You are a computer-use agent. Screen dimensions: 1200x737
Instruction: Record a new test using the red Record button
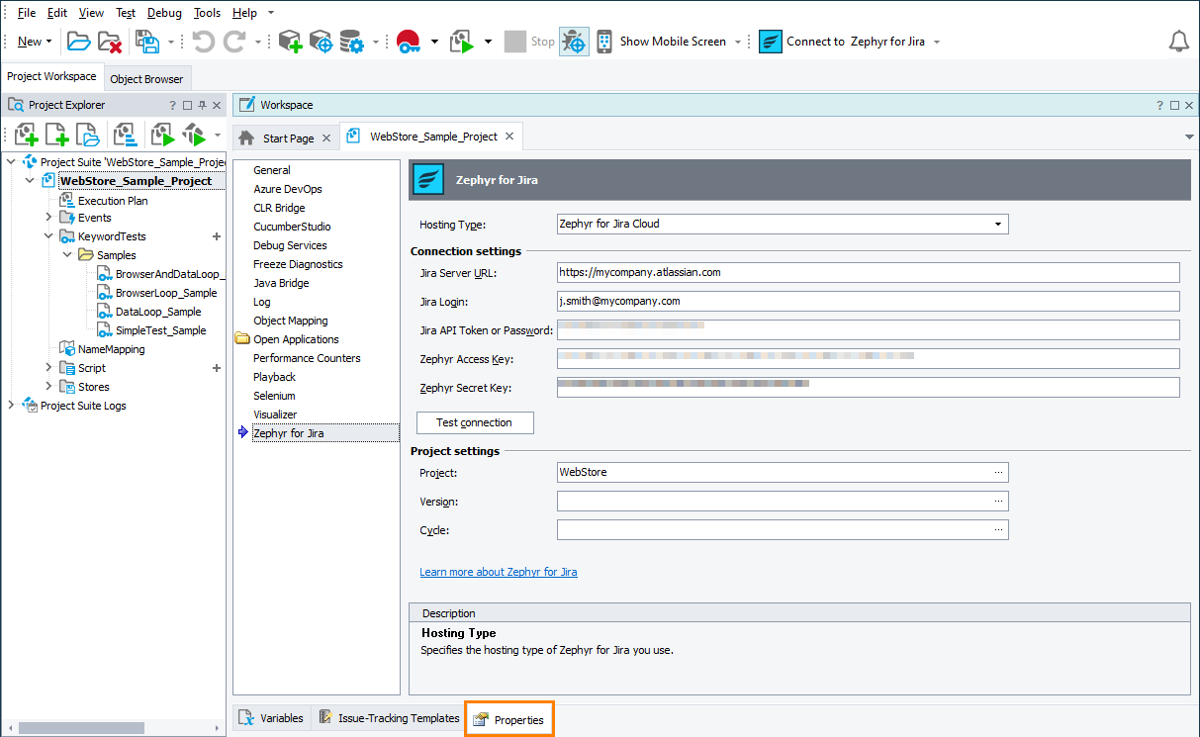pos(409,42)
